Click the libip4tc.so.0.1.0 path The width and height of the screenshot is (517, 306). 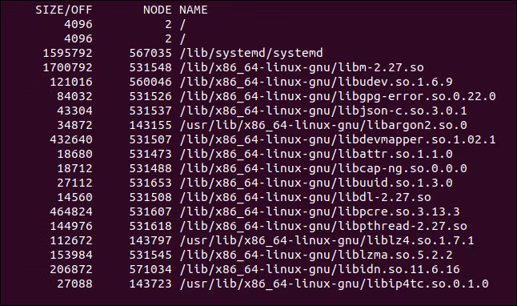334,284
